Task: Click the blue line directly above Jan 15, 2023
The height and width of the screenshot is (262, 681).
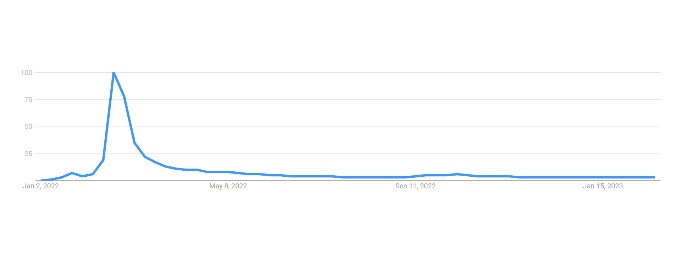Action: [x=603, y=177]
